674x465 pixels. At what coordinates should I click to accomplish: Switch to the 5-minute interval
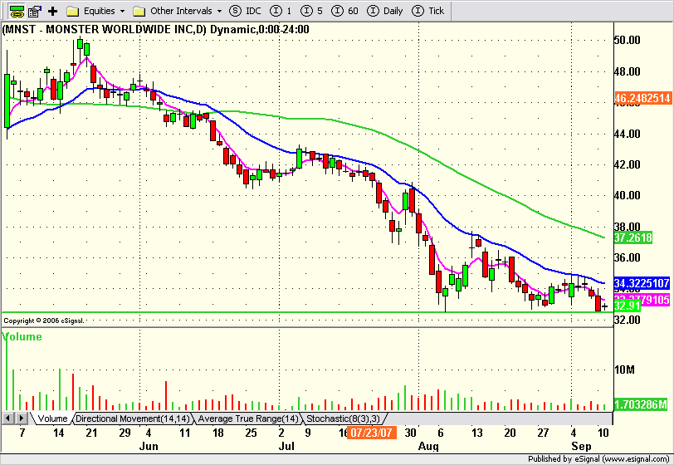tap(311, 11)
